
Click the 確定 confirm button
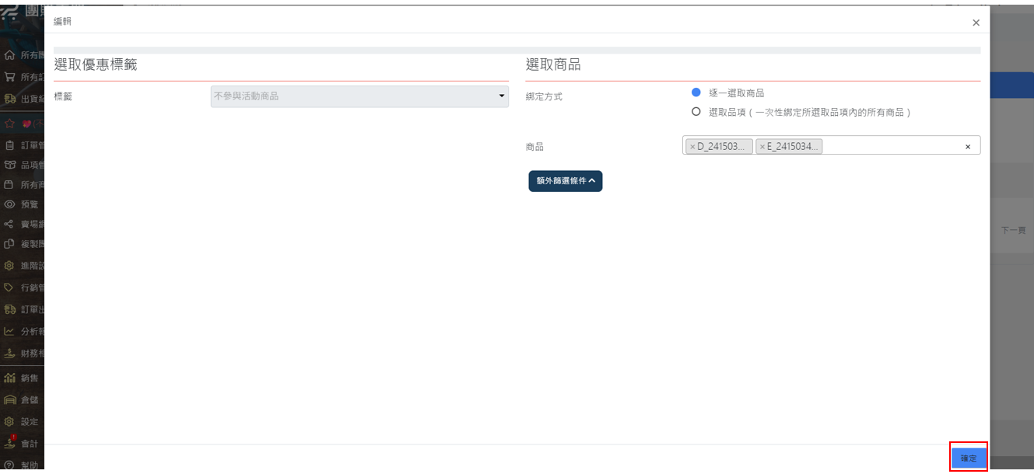pos(969,458)
